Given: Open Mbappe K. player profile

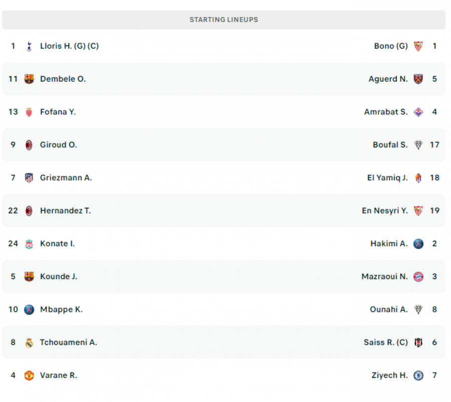Looking at the screenshot, I should [61, 310].
